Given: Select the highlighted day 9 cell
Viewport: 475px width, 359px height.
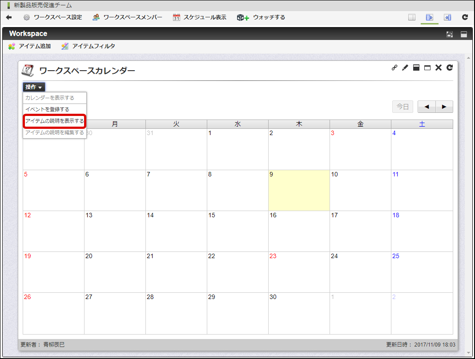Looking at the screenshot, I should pyautogui.click(x=299, y=191).
